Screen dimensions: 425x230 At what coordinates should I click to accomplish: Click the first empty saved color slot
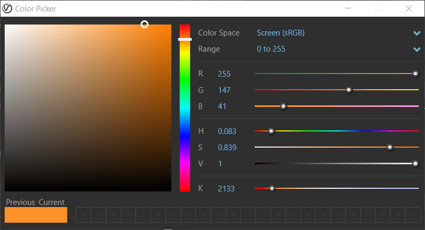pos(83,215)
